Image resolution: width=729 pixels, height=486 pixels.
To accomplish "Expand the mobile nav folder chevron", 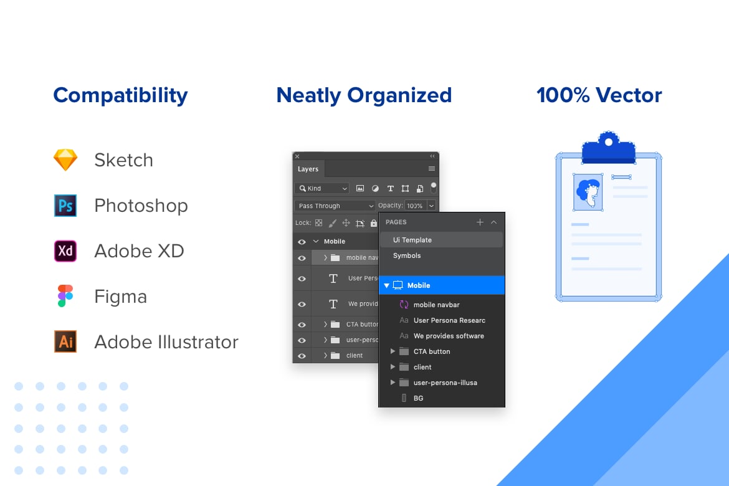I will tap(325, 257).
